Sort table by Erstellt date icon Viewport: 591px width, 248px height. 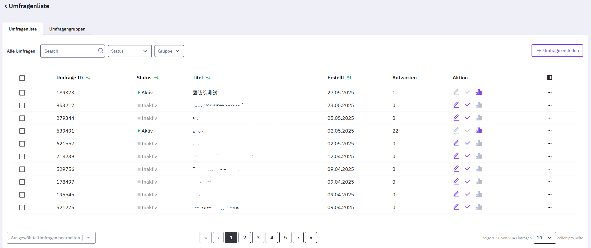pos(349,78)
